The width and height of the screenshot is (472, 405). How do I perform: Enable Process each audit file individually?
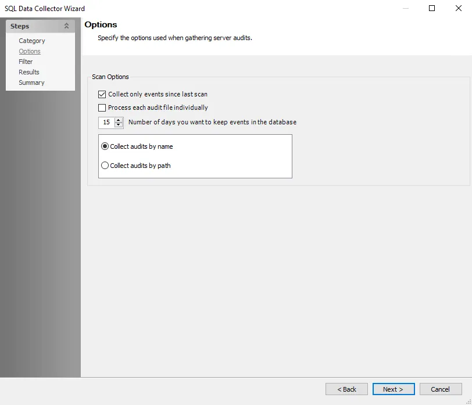102,107
